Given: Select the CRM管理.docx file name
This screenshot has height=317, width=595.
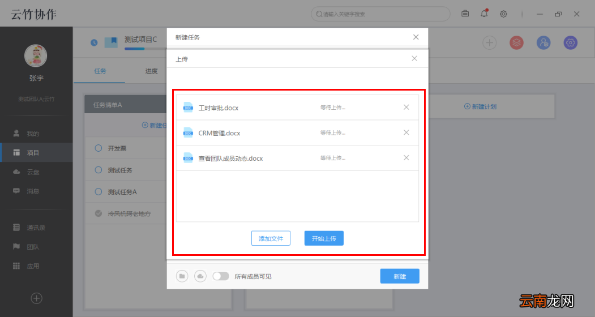Looking at the screenshot, I should [x=219, y=133].
